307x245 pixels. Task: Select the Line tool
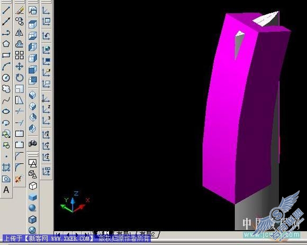(6, 10)
